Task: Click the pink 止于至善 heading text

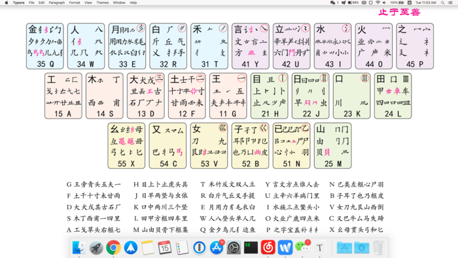Action: coord(399,12)
